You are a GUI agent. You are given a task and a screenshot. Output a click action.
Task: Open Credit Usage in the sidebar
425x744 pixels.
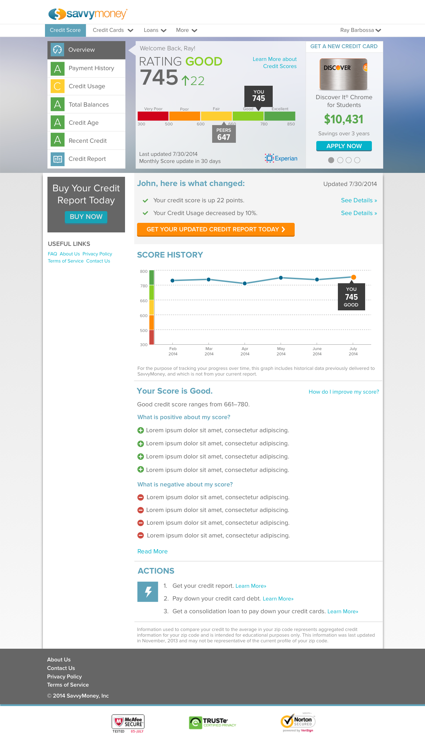pyautogui.click(x=86, y=86)
